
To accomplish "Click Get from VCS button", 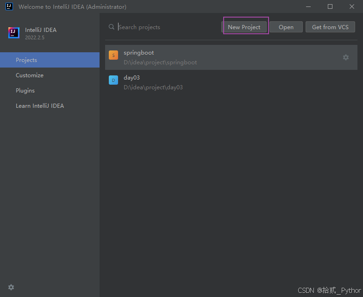I will click(x=330, y=27).
